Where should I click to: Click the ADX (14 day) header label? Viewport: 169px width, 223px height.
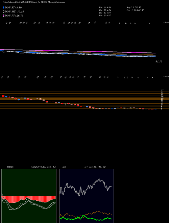coord(83,167)
